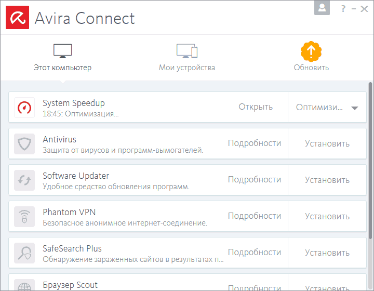Click the Antivirus product name
Image resolution: width=374 pixels, height=291 pixels.
59,139
